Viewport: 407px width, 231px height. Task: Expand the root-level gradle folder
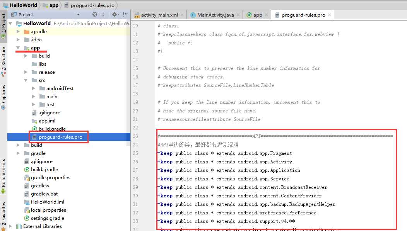[18, 153]
